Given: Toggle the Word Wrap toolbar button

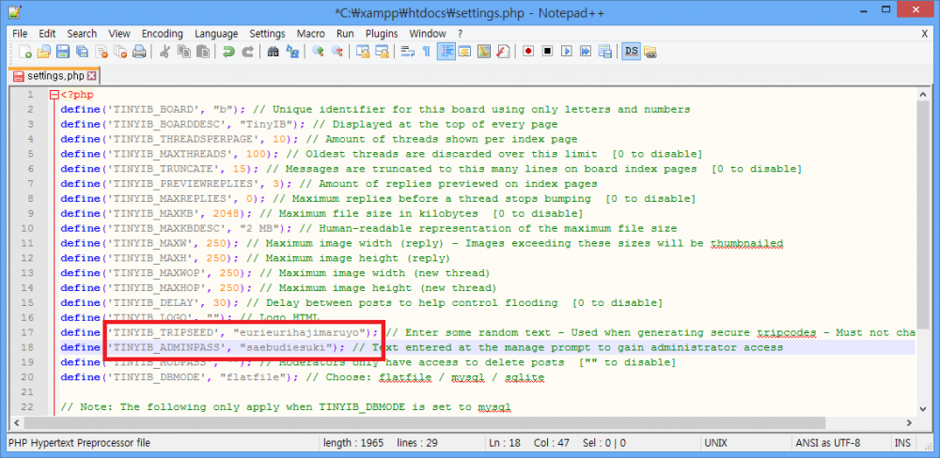Looking at the screenshot, I should (x=407, y=52).
